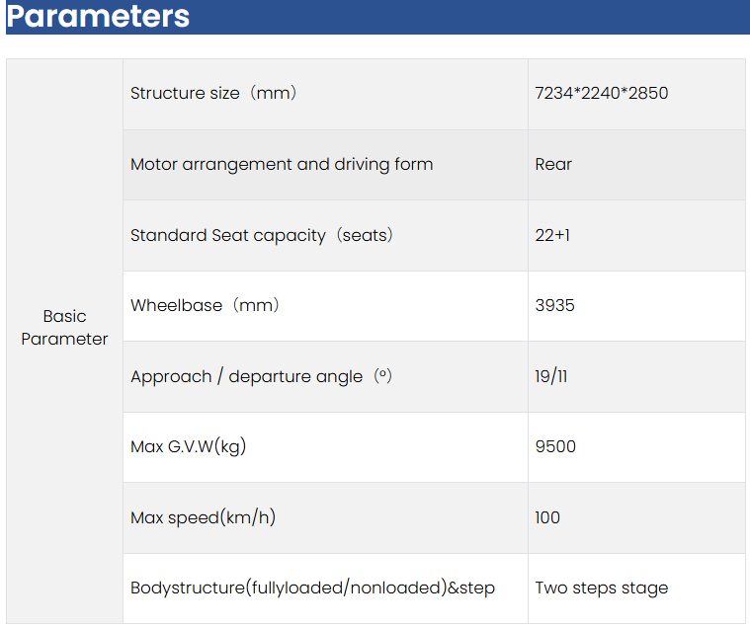Click the word Parameter below Basic
This screenshot has height=628, width=750.
pos(64,339)
